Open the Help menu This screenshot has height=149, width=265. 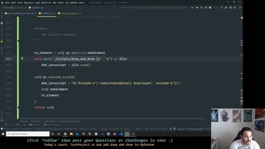[x=82, y=3]
